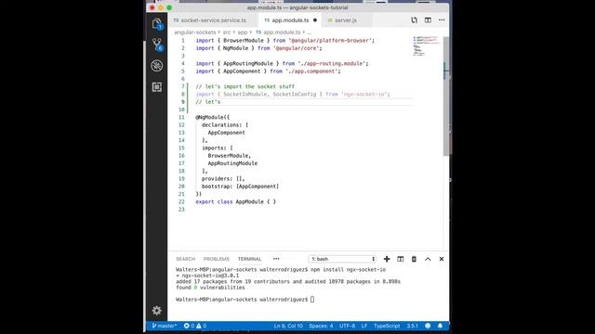Open the editor More Actions menu
The width and height of the screenshot is (595, 334).
(x=442, y=20)
